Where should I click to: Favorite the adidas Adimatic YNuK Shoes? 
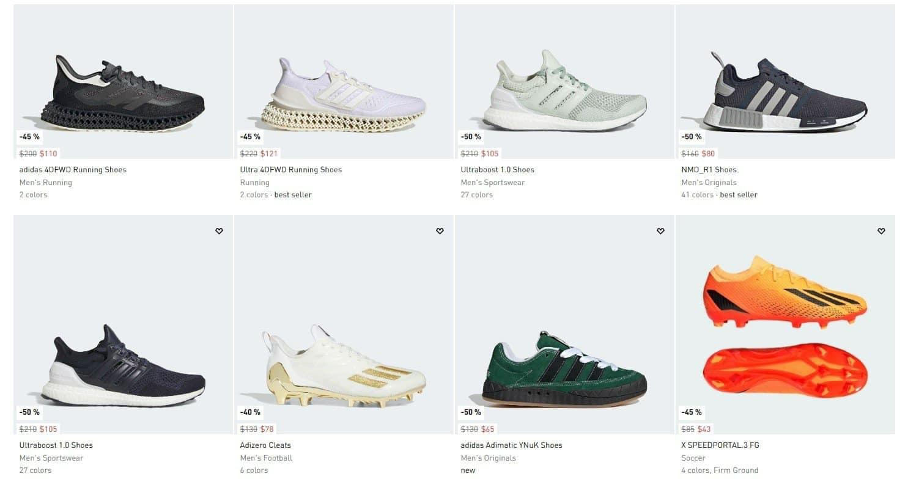(660, 231)
